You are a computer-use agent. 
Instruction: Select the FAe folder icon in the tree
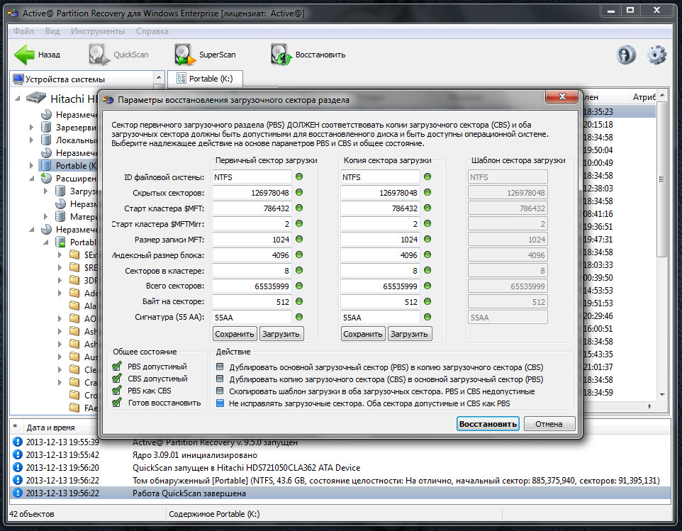point(75,408)
